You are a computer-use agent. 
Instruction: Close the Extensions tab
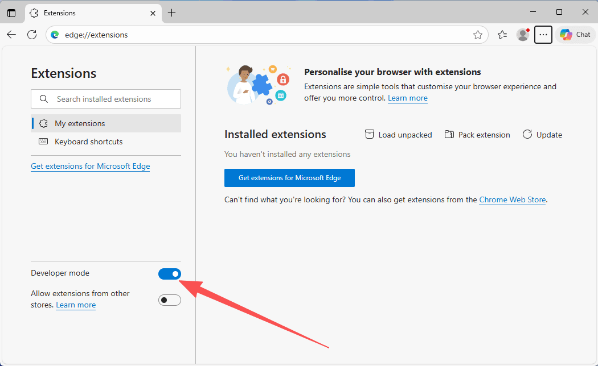pos(153,13)
